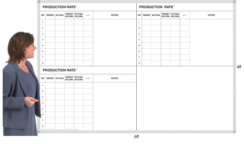The height and width of the screenshot is (144, 244).
Task: Click the bottom-left PRODUCTION RATE title
Action: pos(60,70)
